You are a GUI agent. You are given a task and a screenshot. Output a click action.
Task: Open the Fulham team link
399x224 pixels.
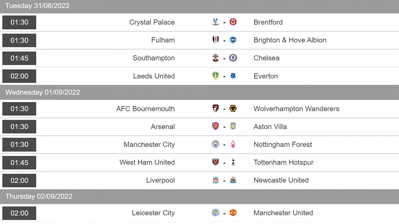tap(163, 40)
